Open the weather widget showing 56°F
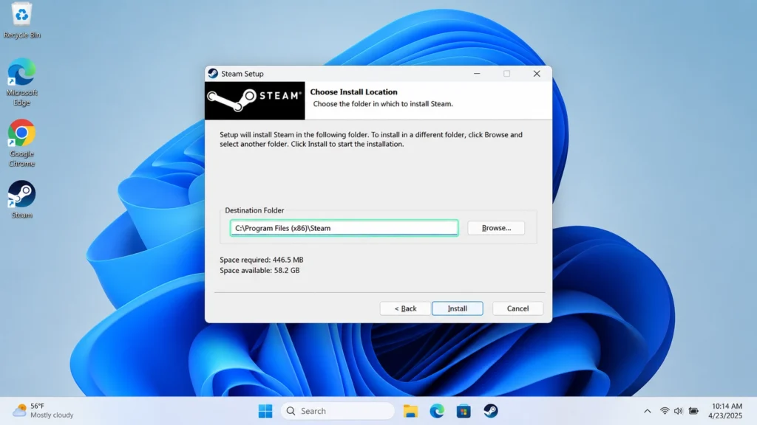 click(x=43, y=410)
